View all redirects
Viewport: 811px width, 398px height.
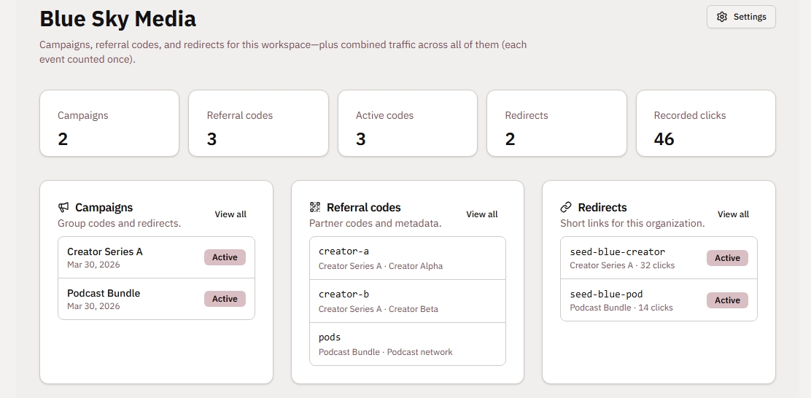(x=733, y=214)
